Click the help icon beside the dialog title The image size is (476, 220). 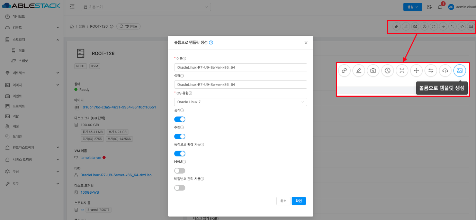coord(211,43)
